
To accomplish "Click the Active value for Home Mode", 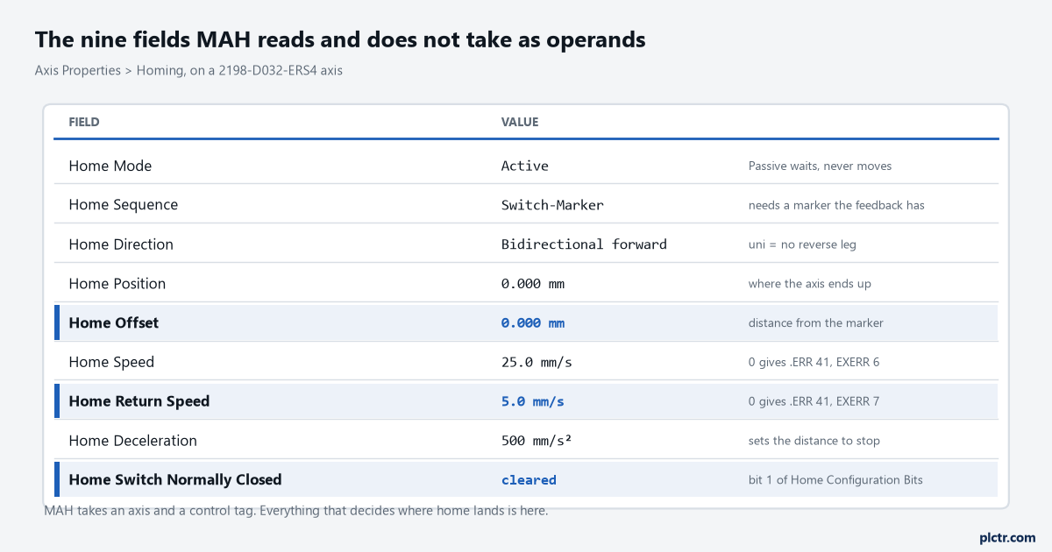I will pyautogui.click(x=525, y=166).
